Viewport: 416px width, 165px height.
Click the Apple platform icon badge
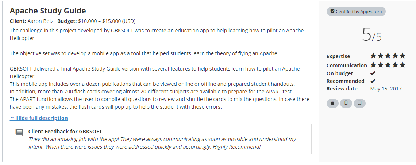coord(332,103)
